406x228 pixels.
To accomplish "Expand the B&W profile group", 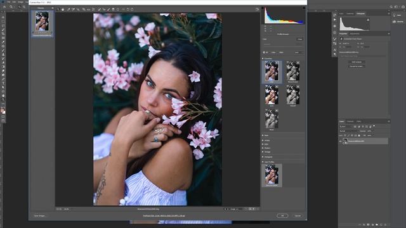I will point(263,144).
